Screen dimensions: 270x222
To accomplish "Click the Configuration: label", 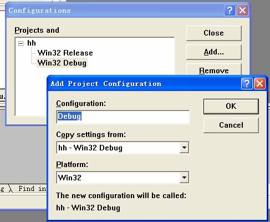I will pyautogui.click(x=81, y=104).
